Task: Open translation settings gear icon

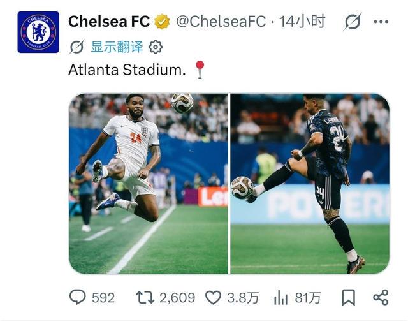Action: click(156, 47)
